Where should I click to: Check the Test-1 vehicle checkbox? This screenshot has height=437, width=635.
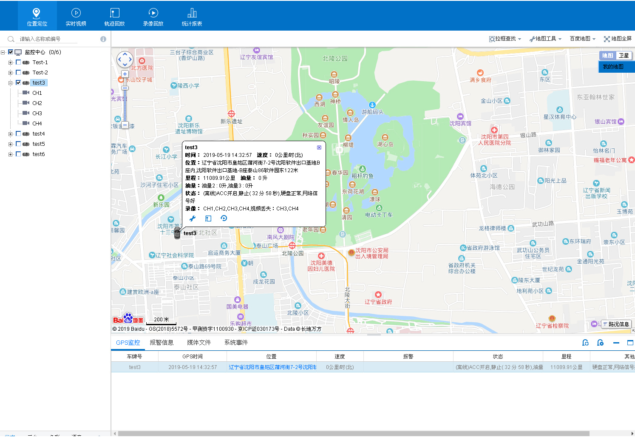[x=18, y=62]
